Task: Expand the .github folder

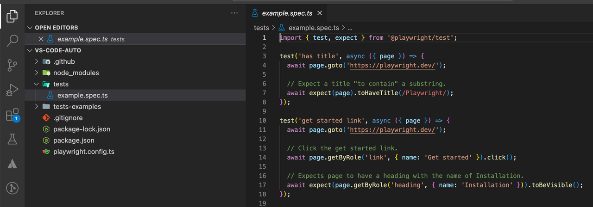Action: point(38,61)
